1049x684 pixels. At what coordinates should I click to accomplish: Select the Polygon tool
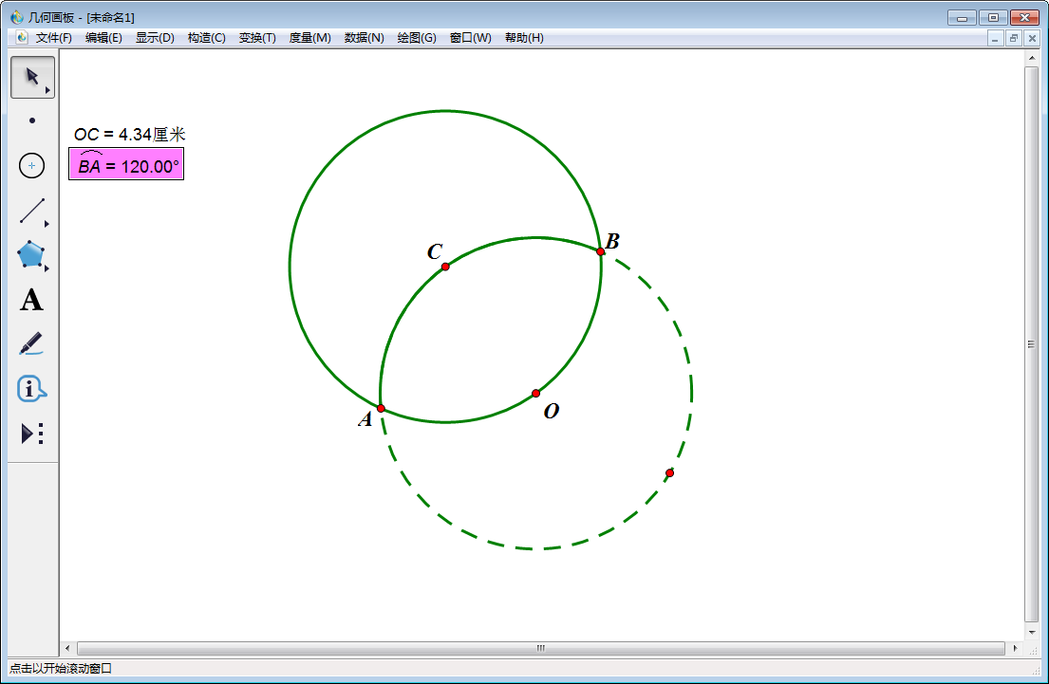point(30,255)
